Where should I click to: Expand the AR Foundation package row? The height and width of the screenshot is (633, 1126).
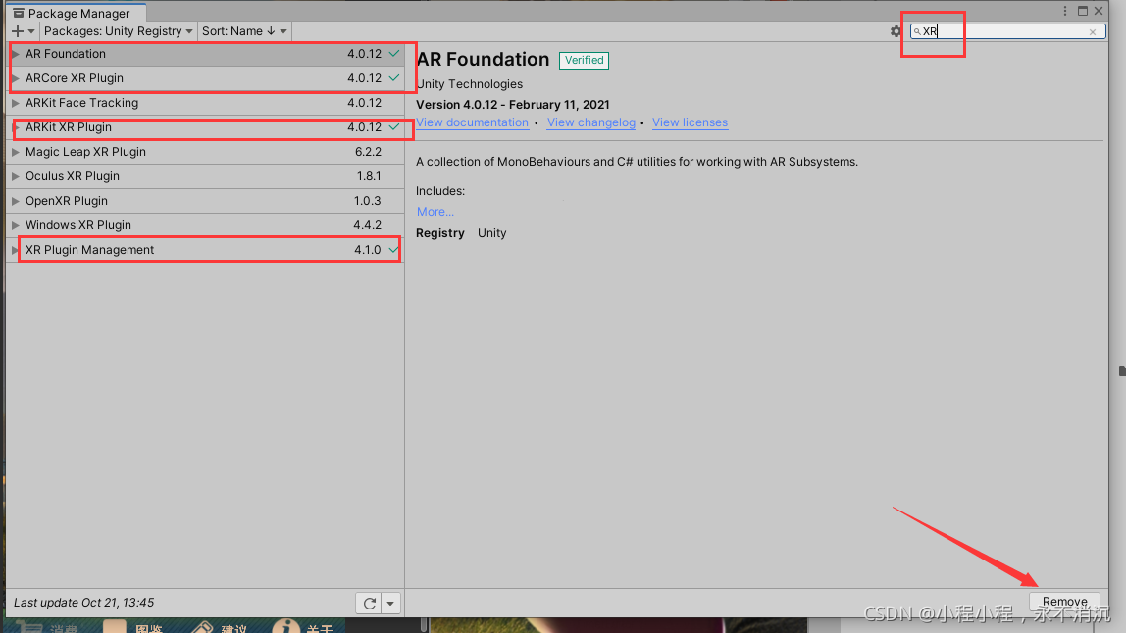pyautogui.click(x=15, y=54)
